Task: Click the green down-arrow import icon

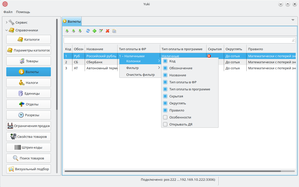Action: 80,31
